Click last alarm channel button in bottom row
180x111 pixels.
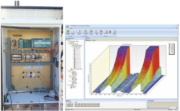click(98, 106)
